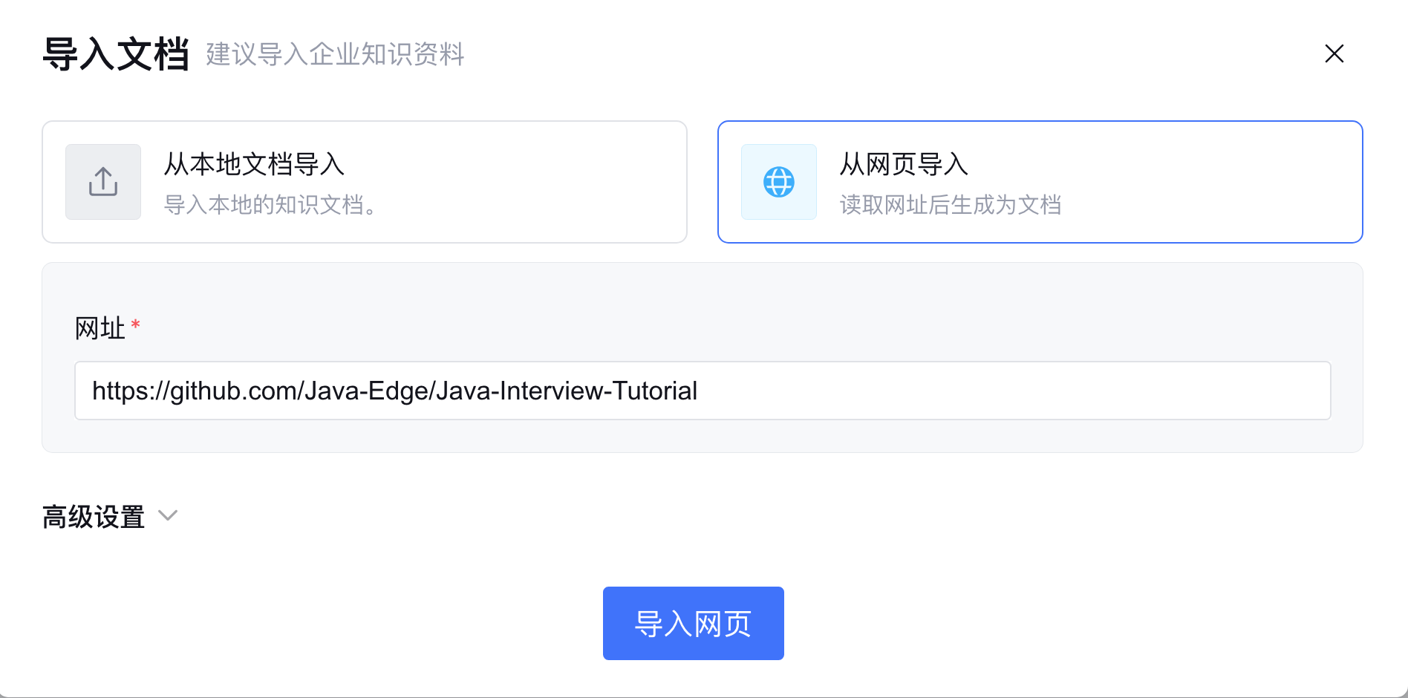Select the 从本地文档导入 option card
Viewport: 1408px width, 698px height.
pyautogui.click(x=364, y=182)
